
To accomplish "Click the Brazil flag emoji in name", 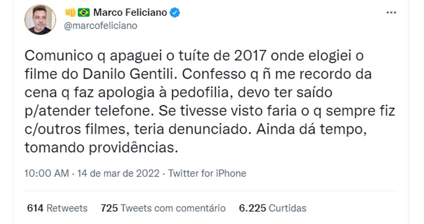I will (x=83, y=12).
